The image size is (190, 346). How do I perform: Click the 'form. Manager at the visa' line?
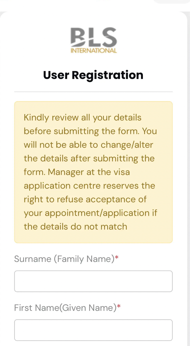(77, 172)
